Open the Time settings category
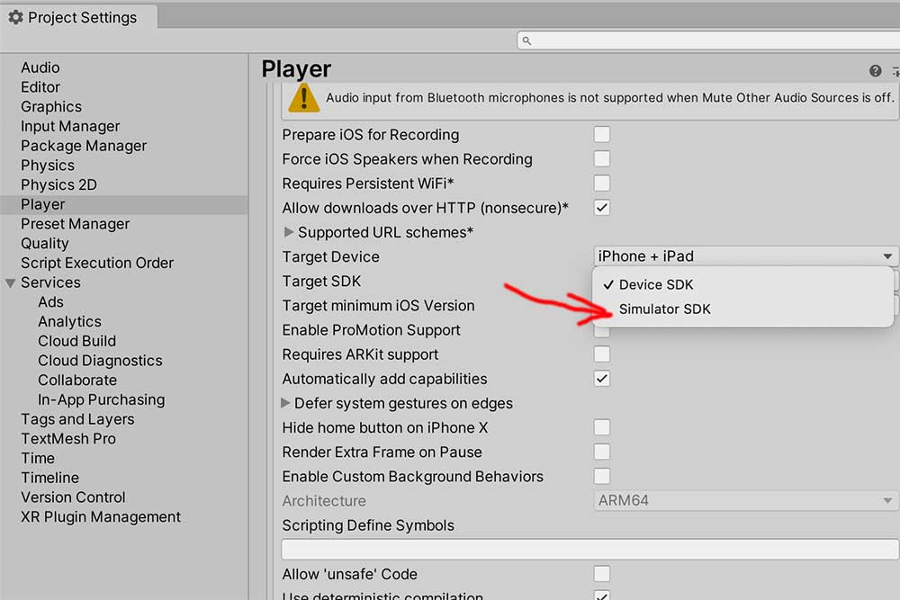 pos(38,458)
